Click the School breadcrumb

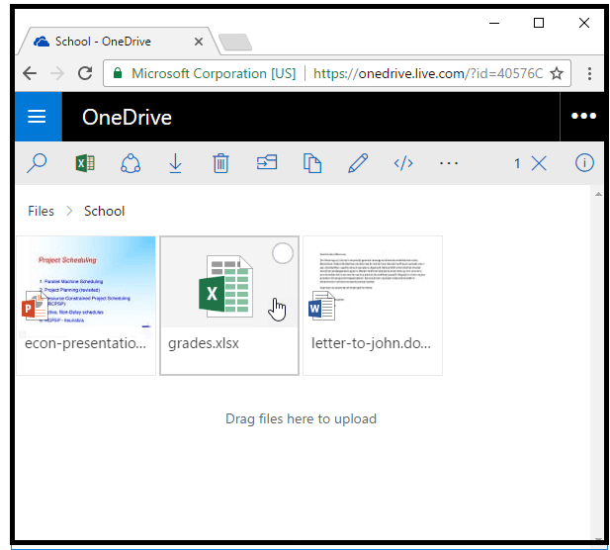click(104, 211)
